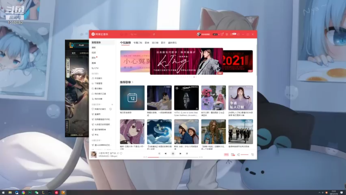Click the microphone icon beside the search box
346x195 pixels.
pos(154,34)
